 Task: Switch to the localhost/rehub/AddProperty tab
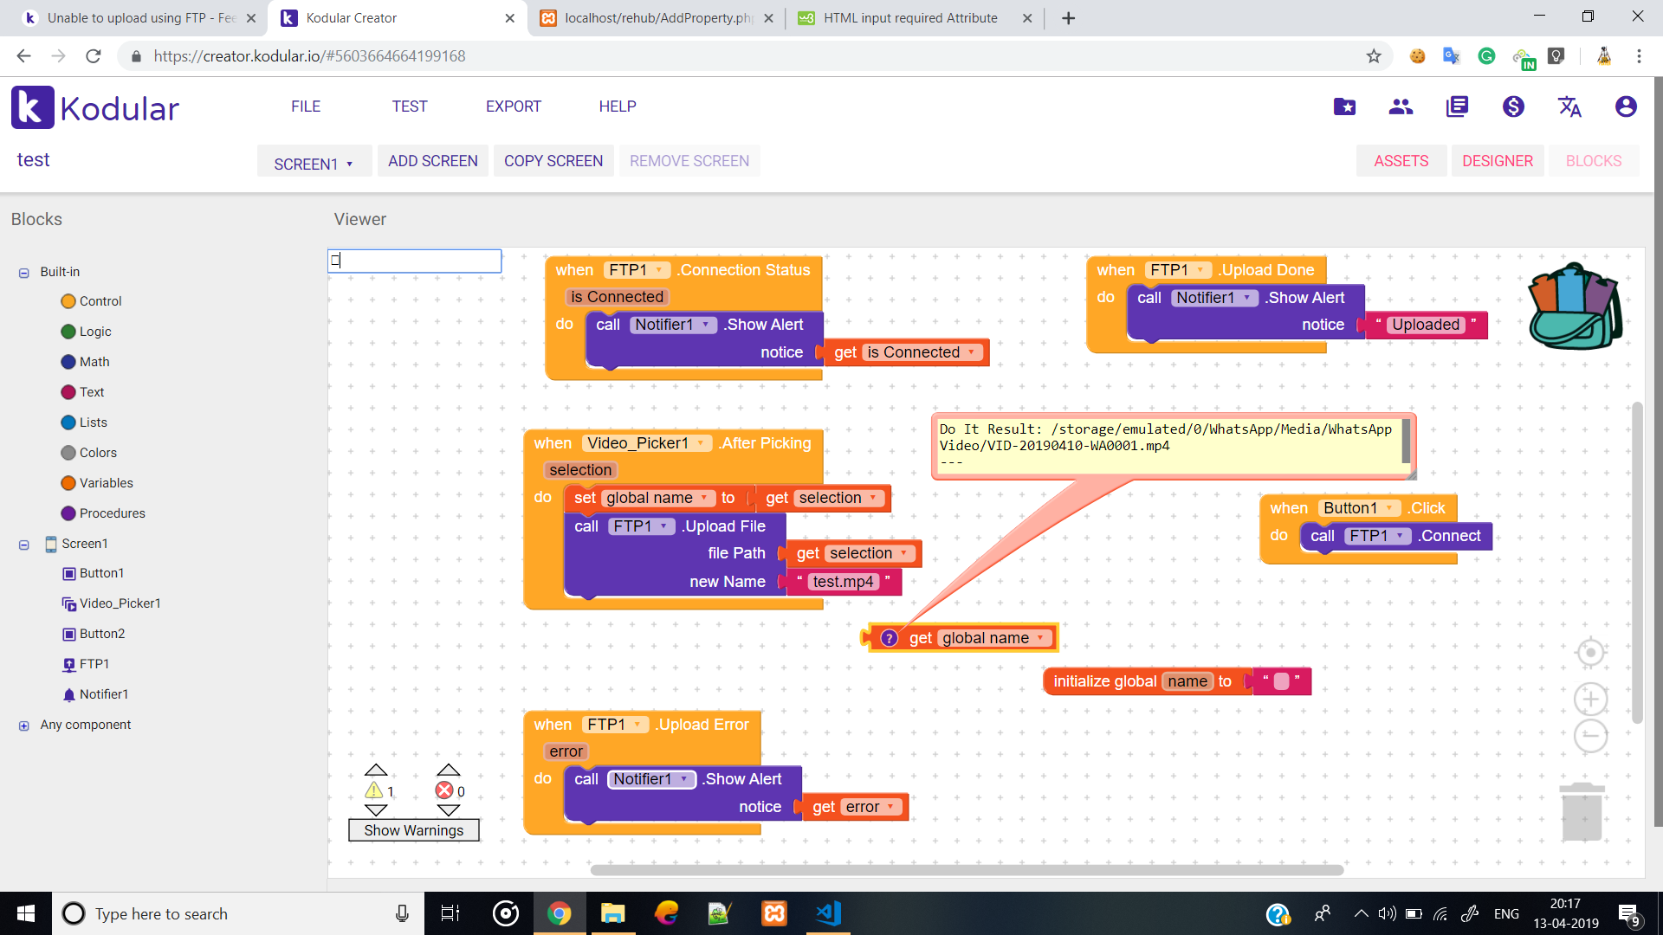[x=656, y=18]
